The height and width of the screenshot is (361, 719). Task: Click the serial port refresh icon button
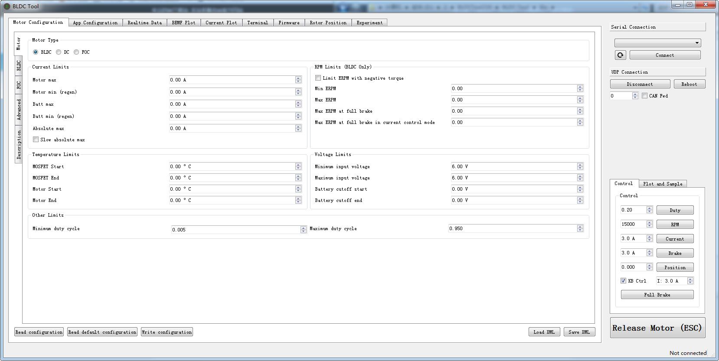tap(620, 55)
